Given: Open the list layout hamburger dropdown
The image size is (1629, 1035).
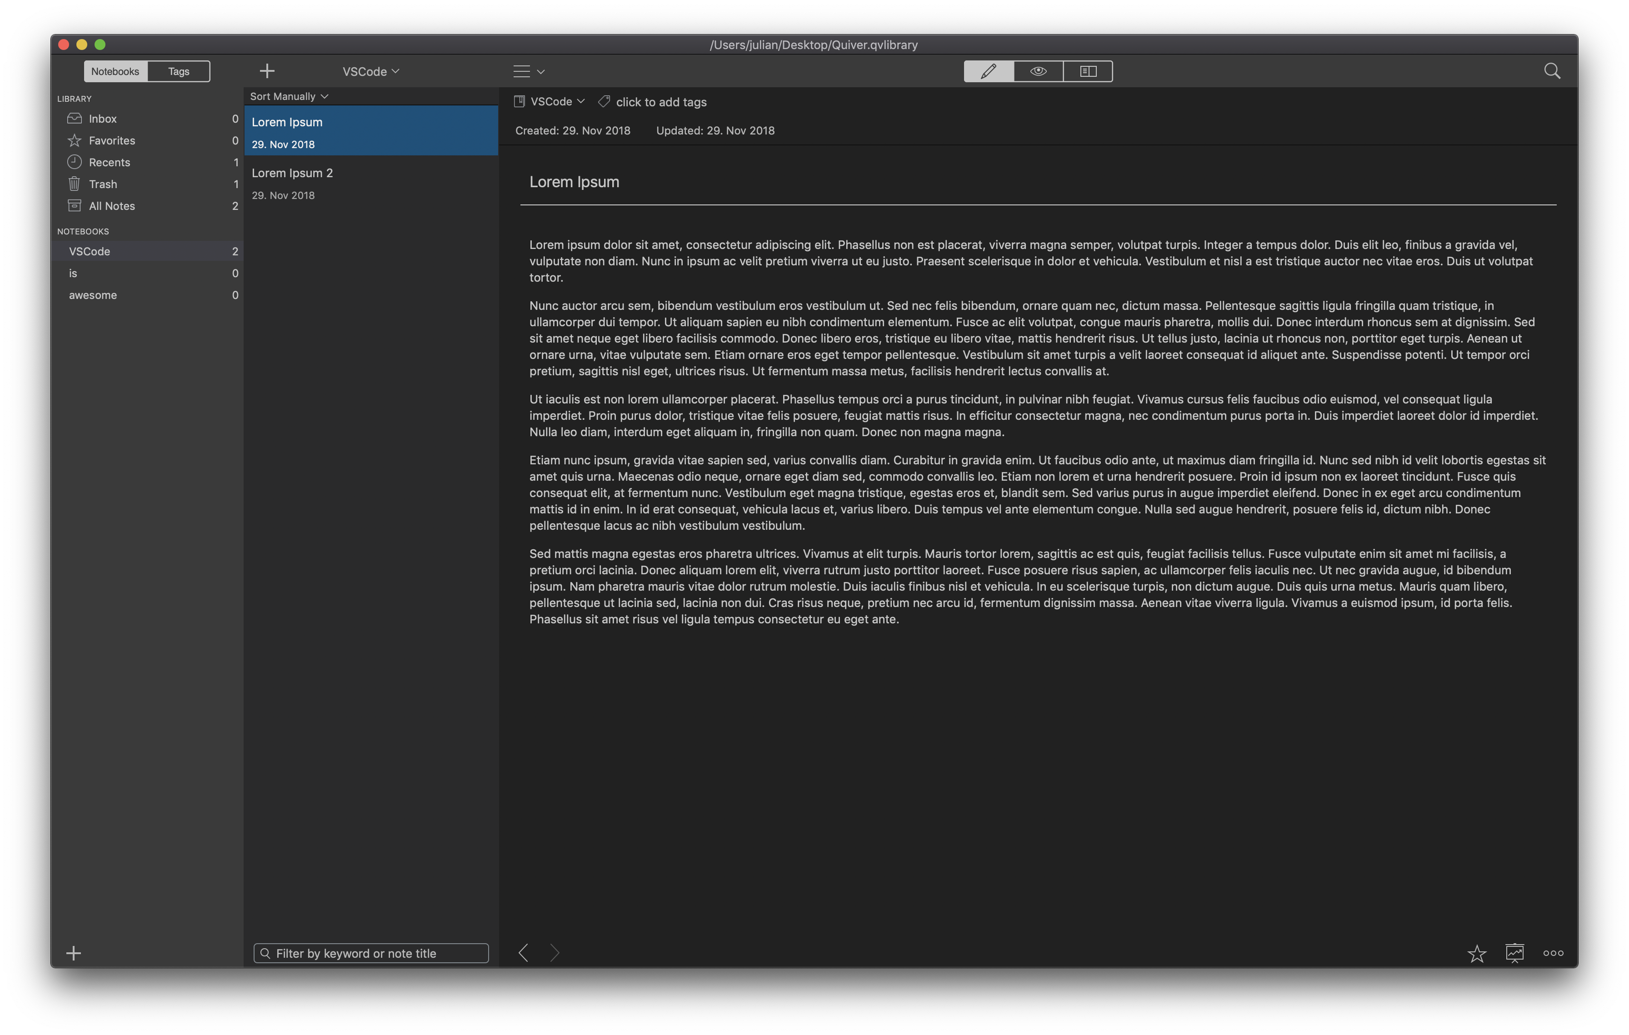Looking at the screenshot, I should 528,71.
